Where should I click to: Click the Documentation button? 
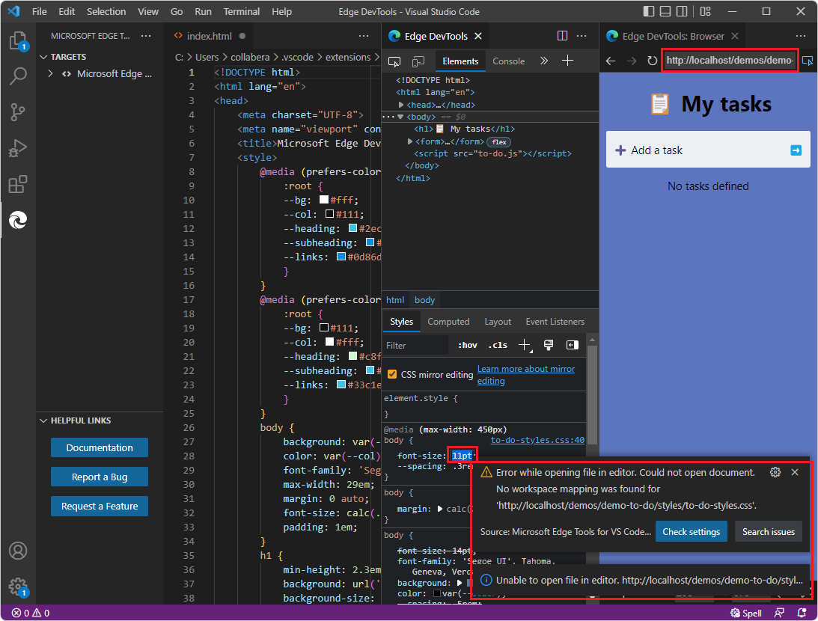[x=99, y=446]
